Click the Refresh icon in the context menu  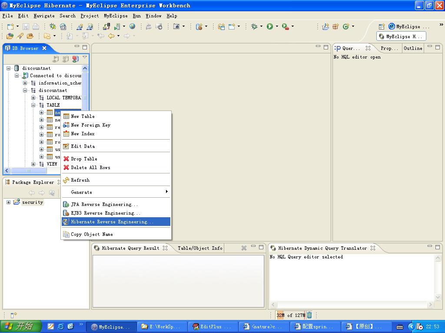click(66, 180)
